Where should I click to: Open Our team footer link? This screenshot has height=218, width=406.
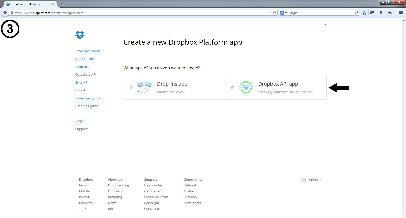[x=115, y=191]
